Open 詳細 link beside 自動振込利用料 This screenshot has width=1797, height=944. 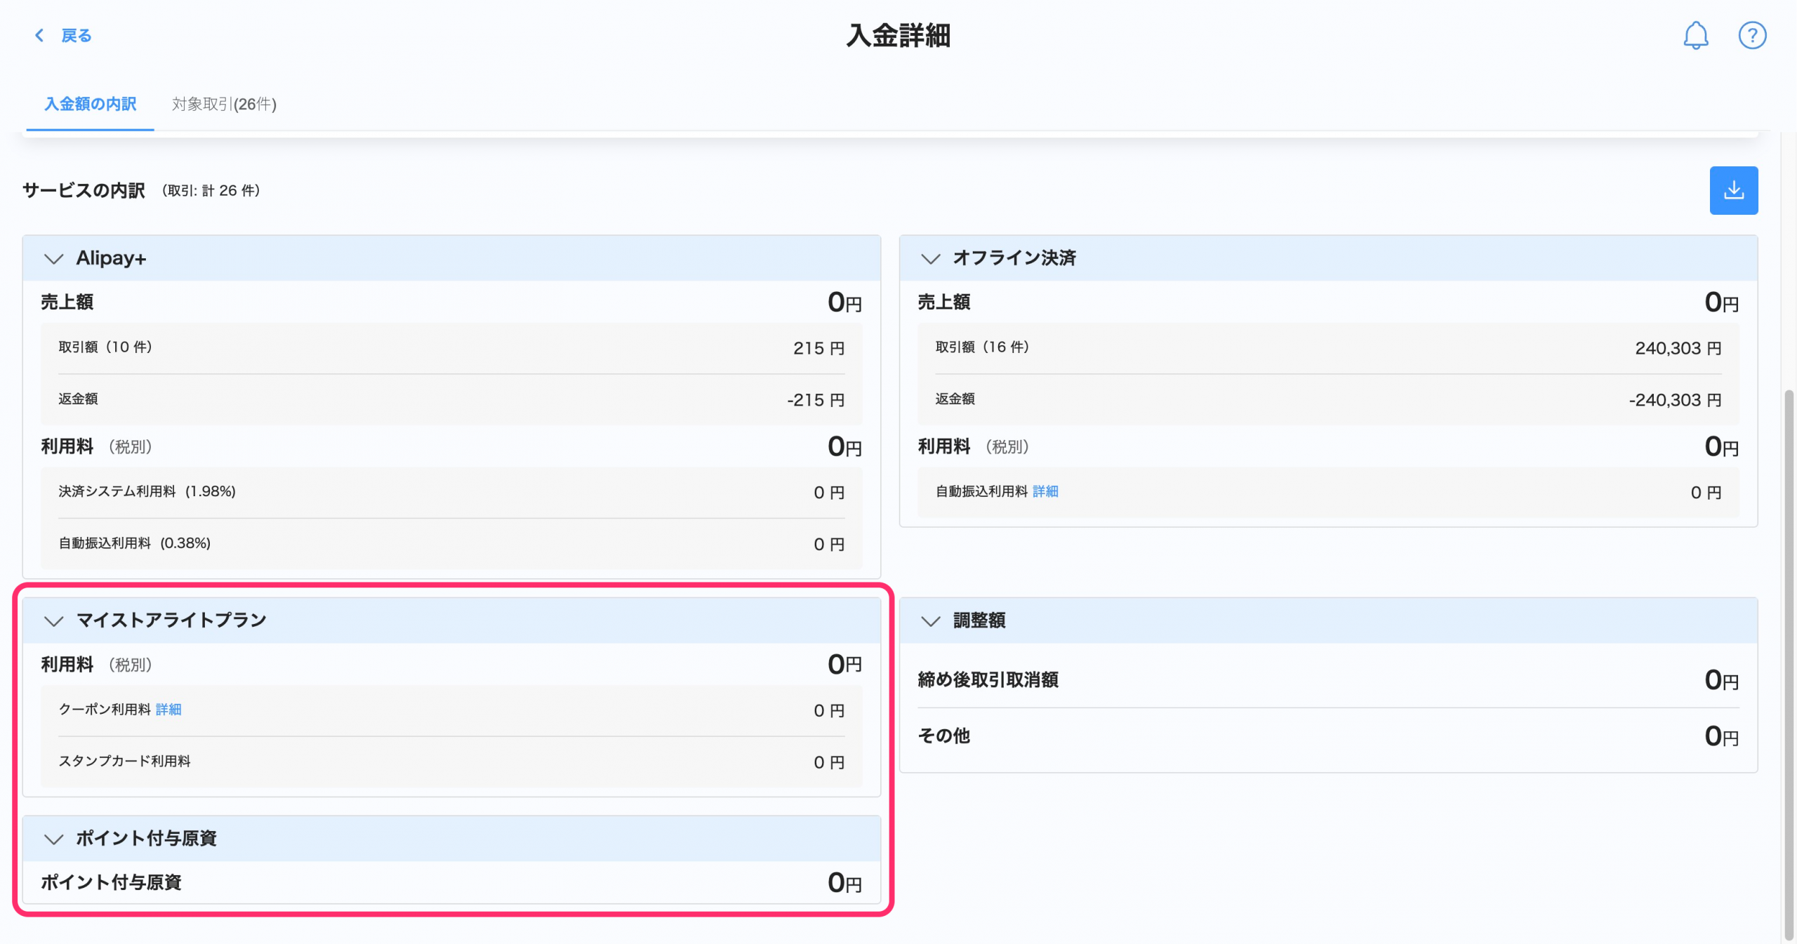(1045, 492)
